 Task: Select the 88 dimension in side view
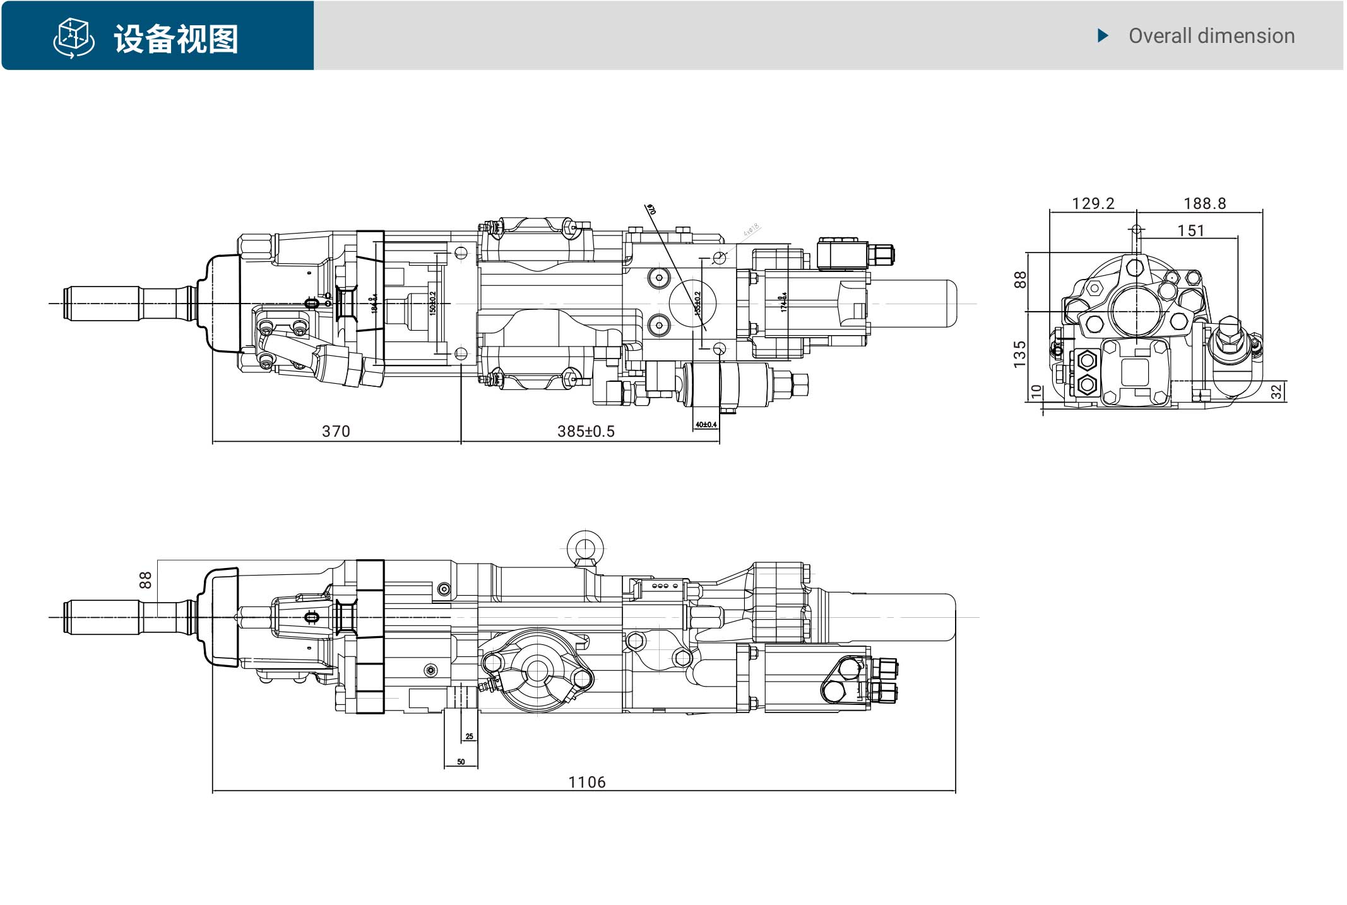pyautogui.click(x=145, y=580)
